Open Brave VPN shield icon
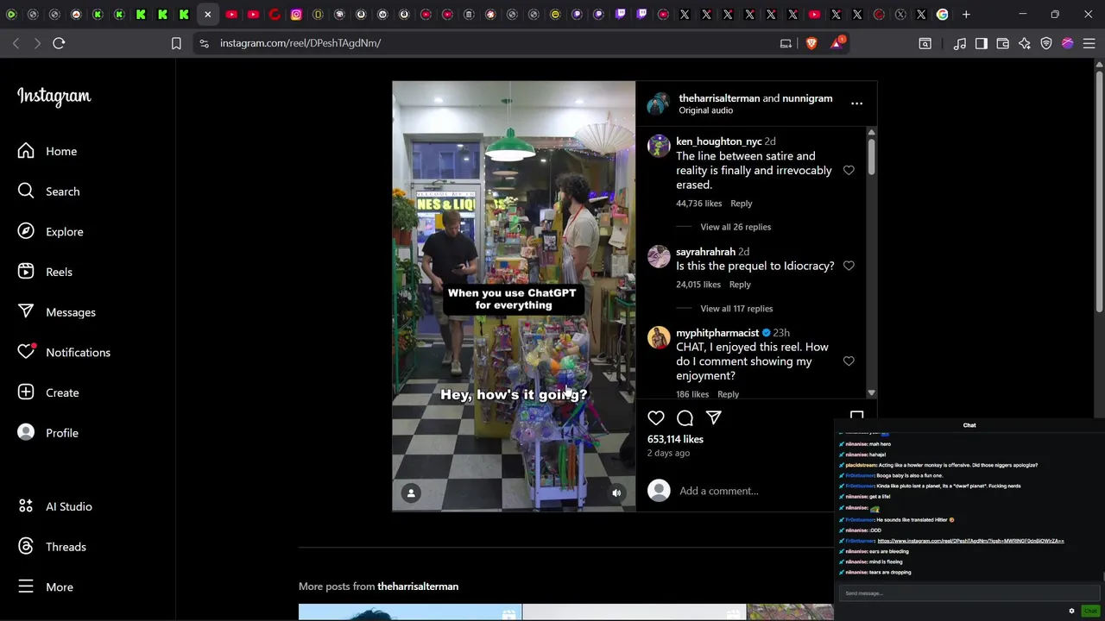Screen dimensions: 1105x621 [x=1046, y=43]
